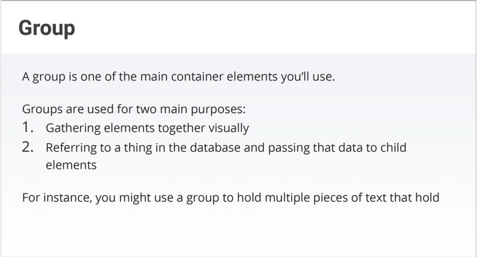Click the number 1 list marker
This screenshot has width=477, height=257.
click(27, 128)
